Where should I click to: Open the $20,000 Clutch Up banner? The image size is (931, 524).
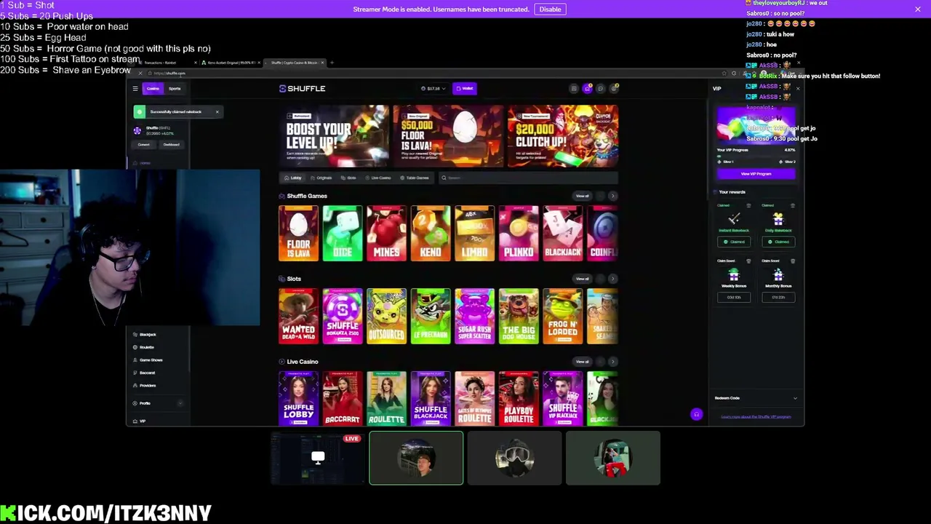pos(563,136)
